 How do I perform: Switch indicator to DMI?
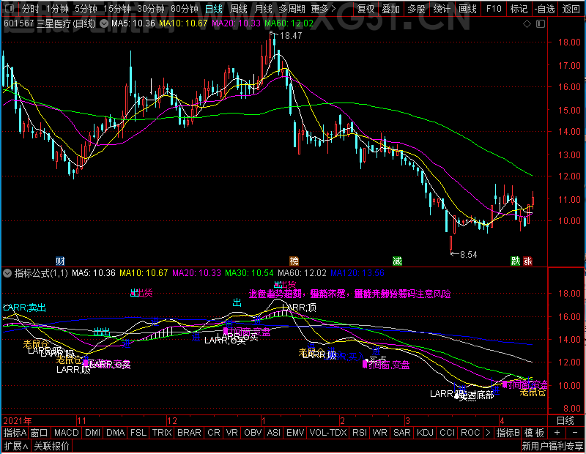93,433
